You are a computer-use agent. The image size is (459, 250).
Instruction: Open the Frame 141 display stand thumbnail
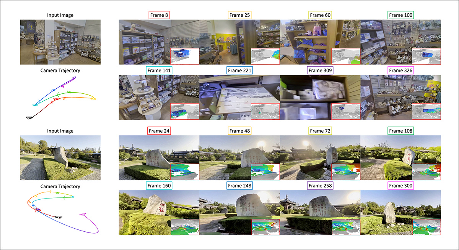[159, 97]
